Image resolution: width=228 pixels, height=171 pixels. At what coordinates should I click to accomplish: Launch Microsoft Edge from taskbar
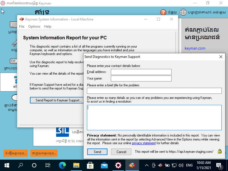pyautogui.click(x=62, y=165)
